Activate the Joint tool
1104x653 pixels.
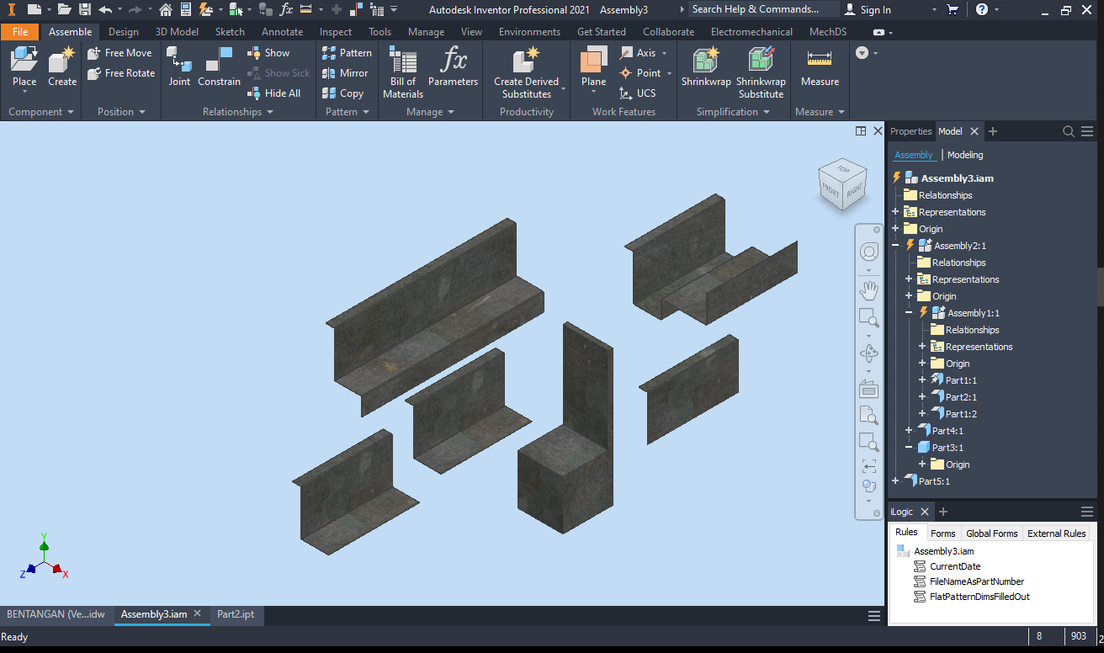point(179,67)
